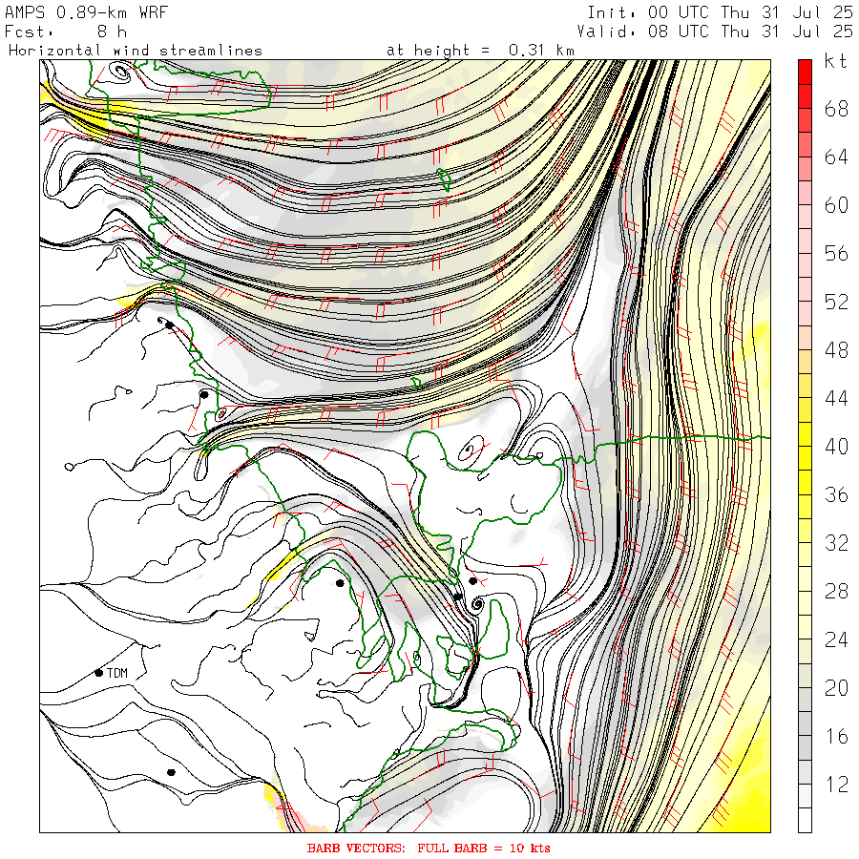Click the TDM station label on map
859x859 pixels.
pyautogui.click(x=116, y=673)
